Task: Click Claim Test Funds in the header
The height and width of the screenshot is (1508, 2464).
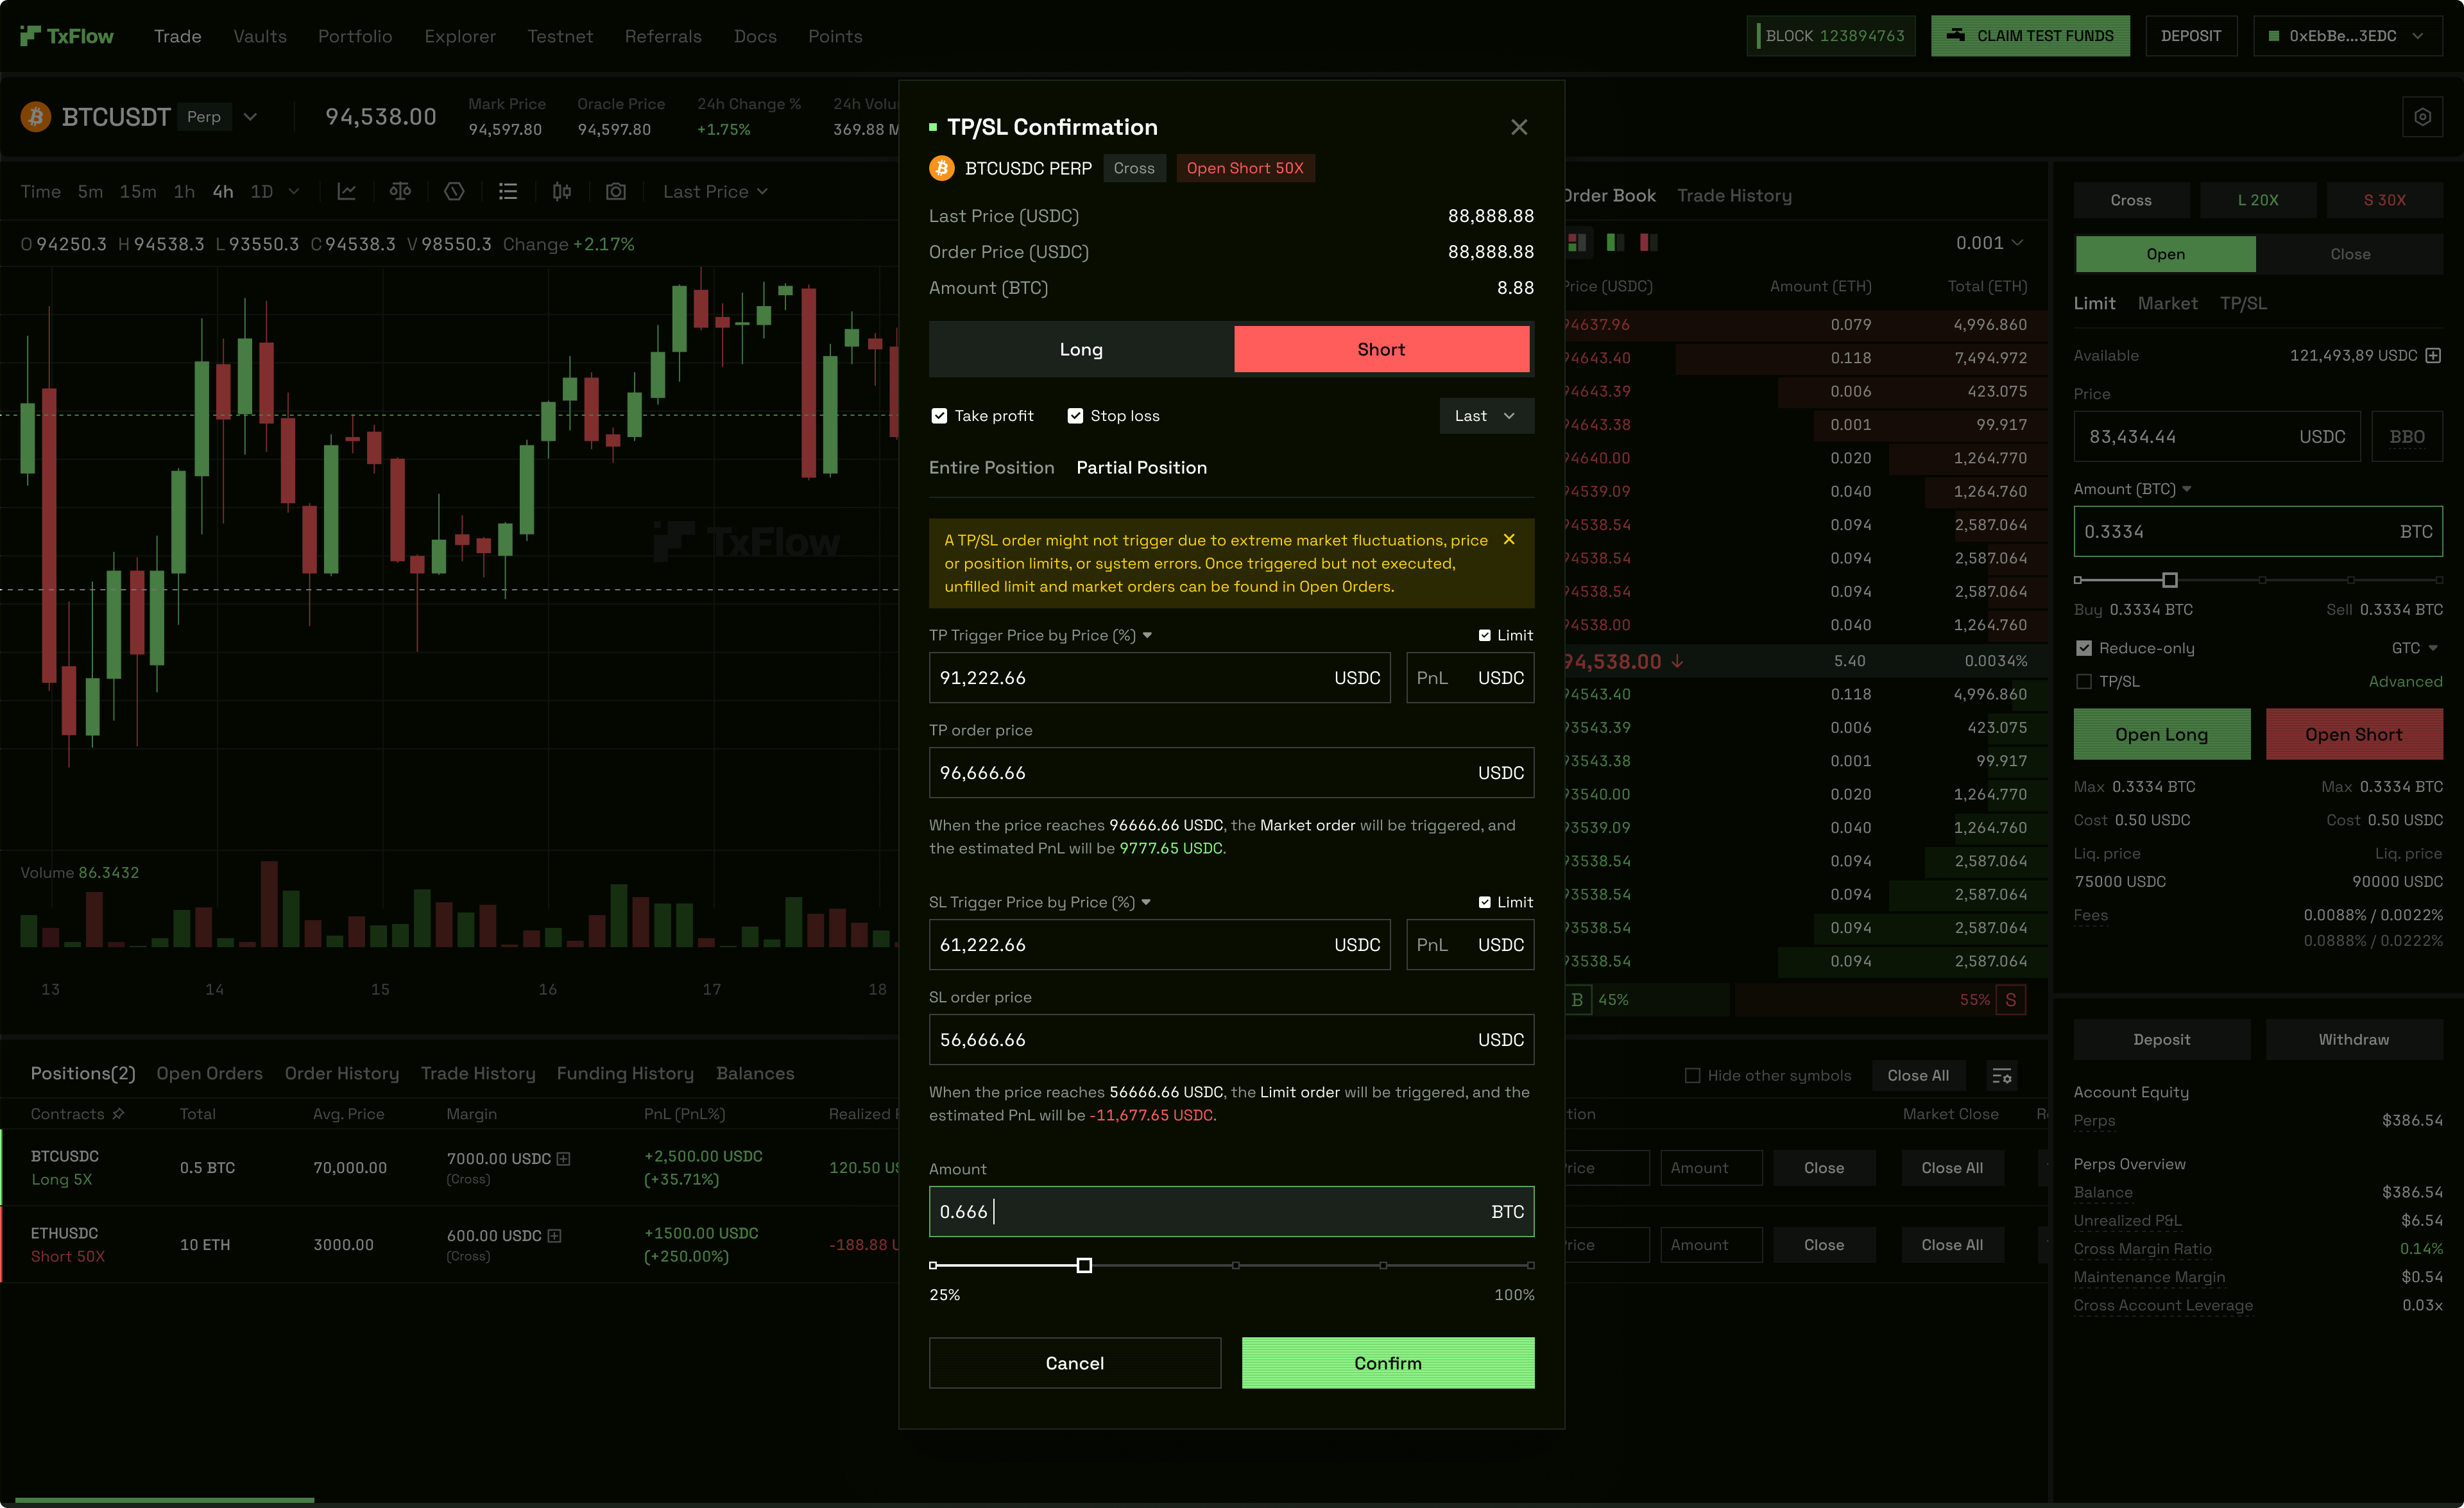Action: tap(2030, 35)
